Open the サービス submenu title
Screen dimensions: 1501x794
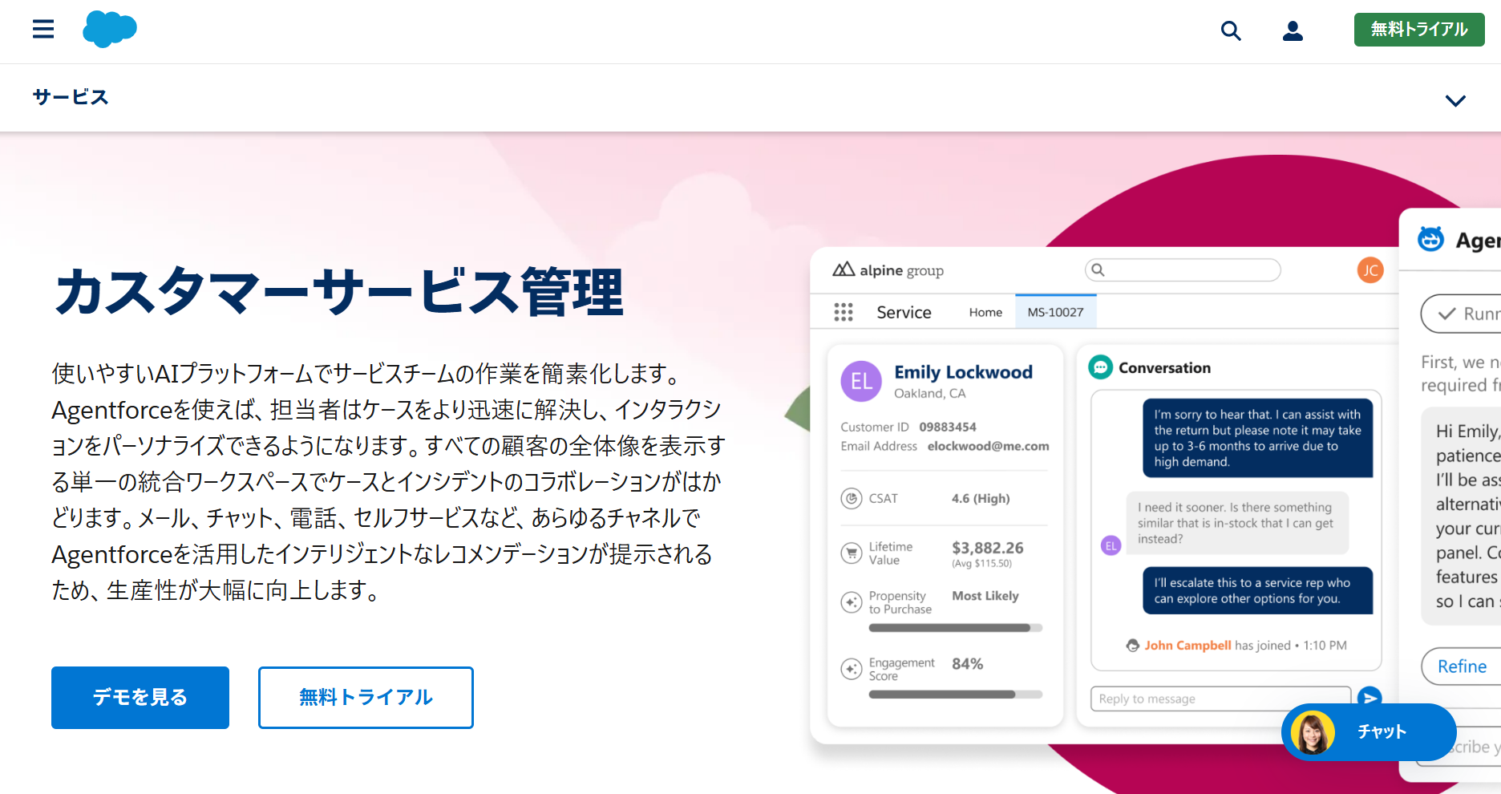(x=71, y=98)
